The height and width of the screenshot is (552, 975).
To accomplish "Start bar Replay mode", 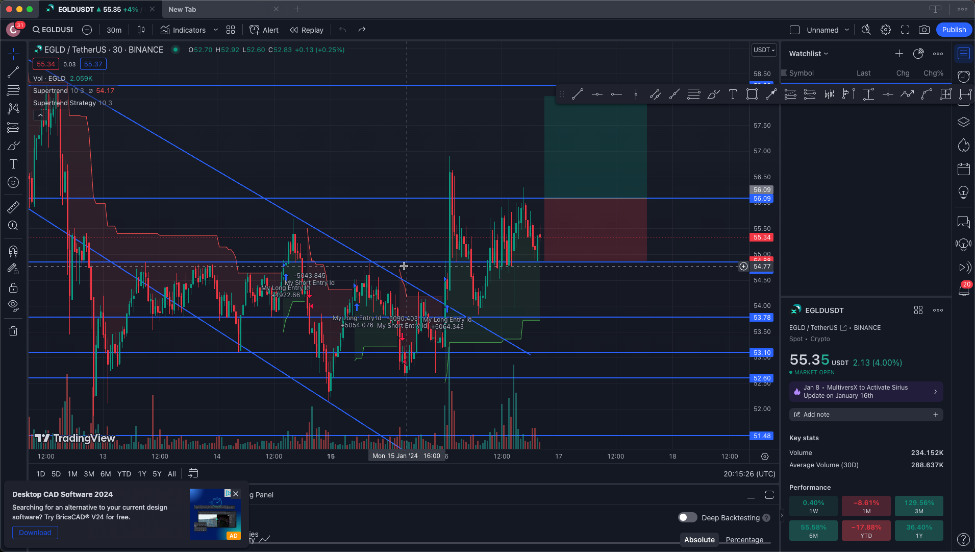I will coord(307,30).
